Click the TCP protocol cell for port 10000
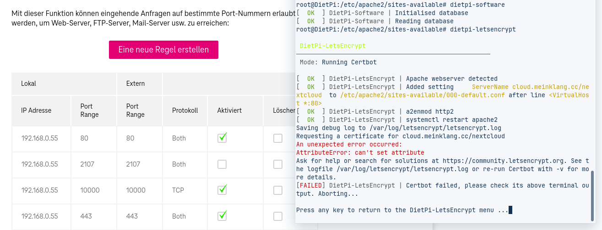This screenshot has height=230, width=602. pyautogui.click(x=178, y=190)
